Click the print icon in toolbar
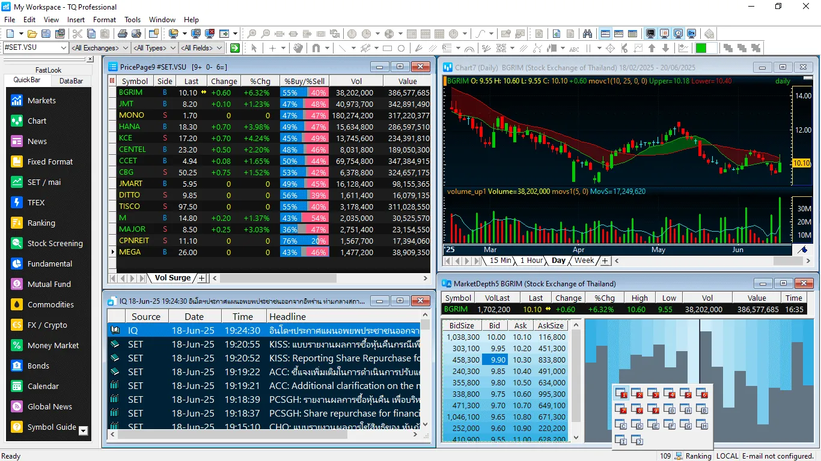The height and width of the screenshot is (461, 821). (x=123, y=34)
